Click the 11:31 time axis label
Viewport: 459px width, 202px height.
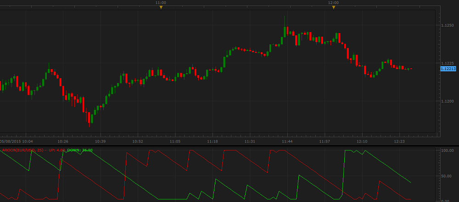click(x=250, y=142)
